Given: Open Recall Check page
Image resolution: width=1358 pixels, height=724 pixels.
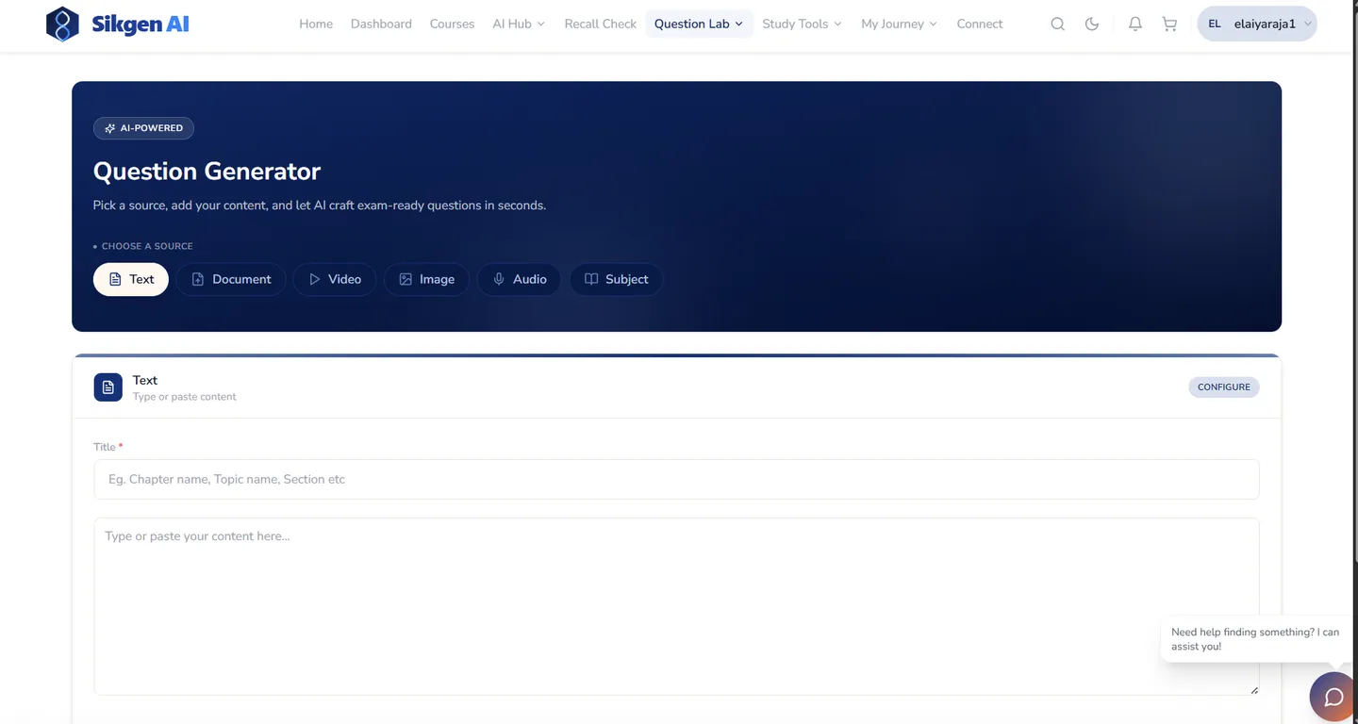Looking at the screenshot, I should pos(601,25).
